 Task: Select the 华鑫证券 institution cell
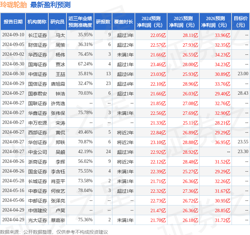click(38, 113)
